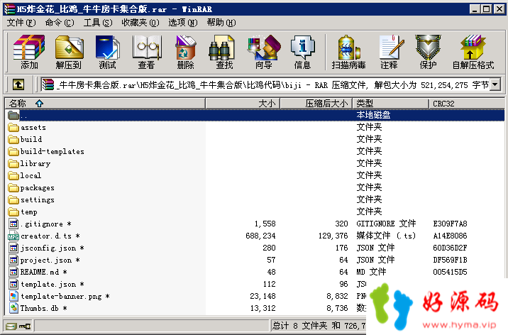This screenshot has height=335, width=508.
Task: Click the Add (添加) toolbar icon
Action: point(29,52)
